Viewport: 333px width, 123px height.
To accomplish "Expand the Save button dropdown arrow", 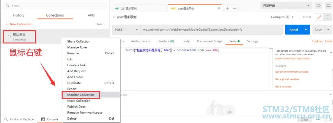I will [328, 30].
